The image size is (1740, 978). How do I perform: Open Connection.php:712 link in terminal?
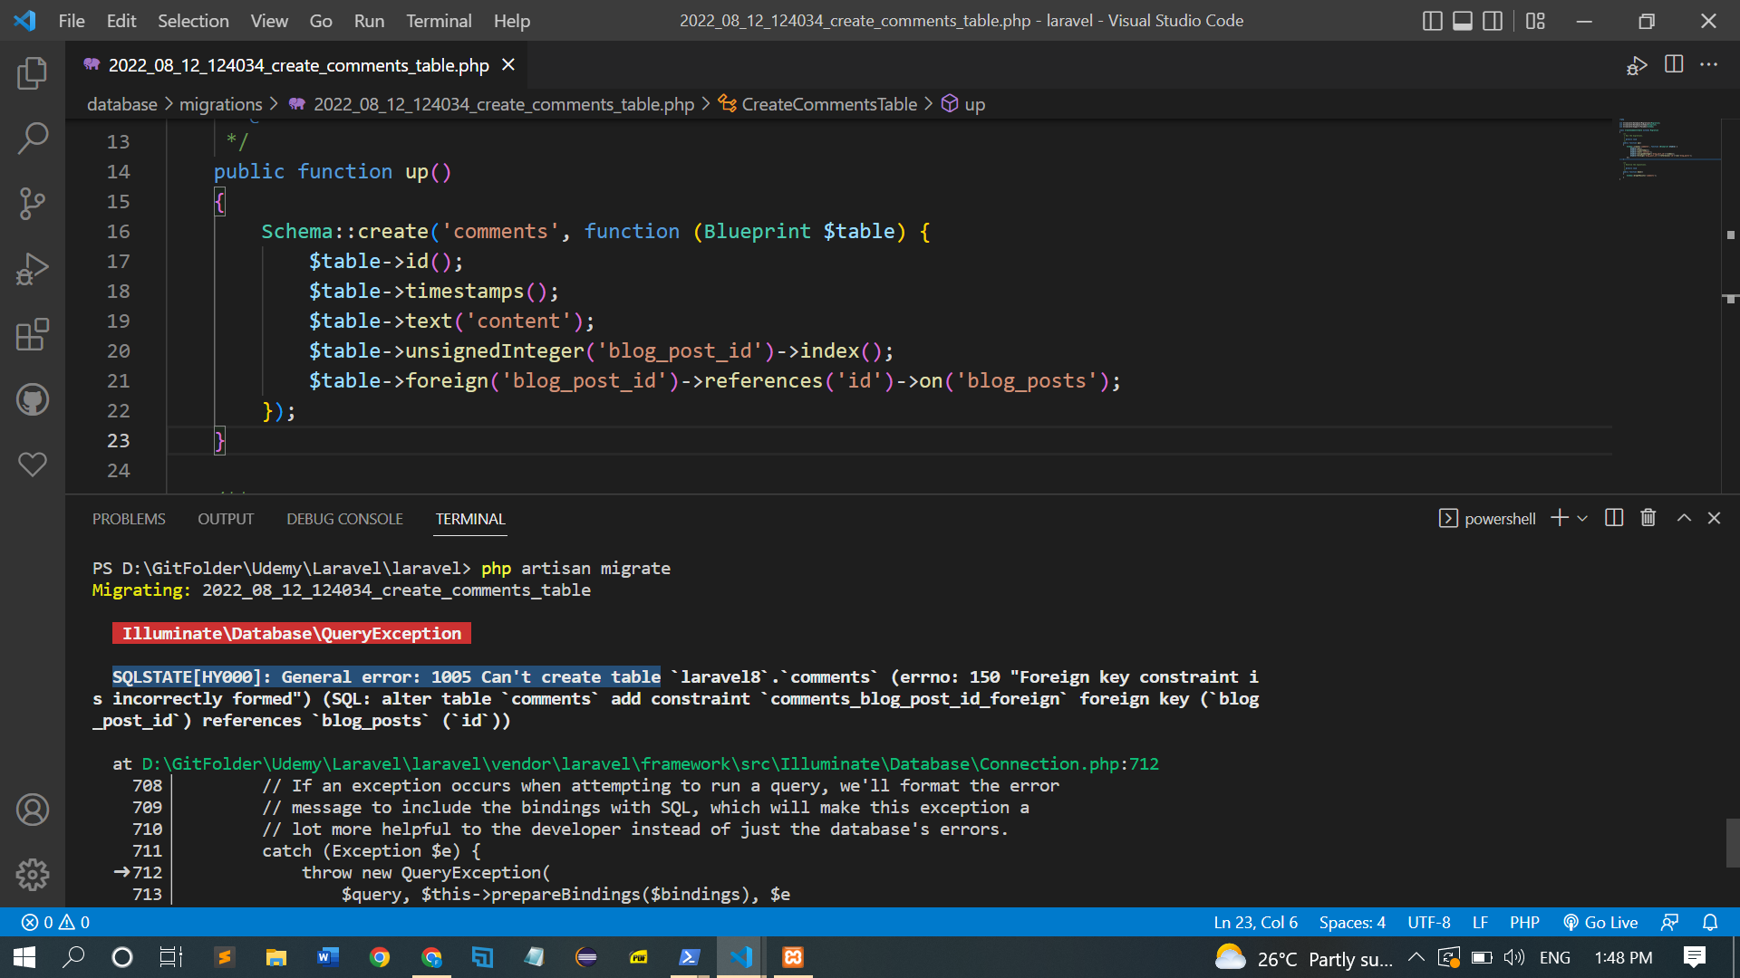650,763
